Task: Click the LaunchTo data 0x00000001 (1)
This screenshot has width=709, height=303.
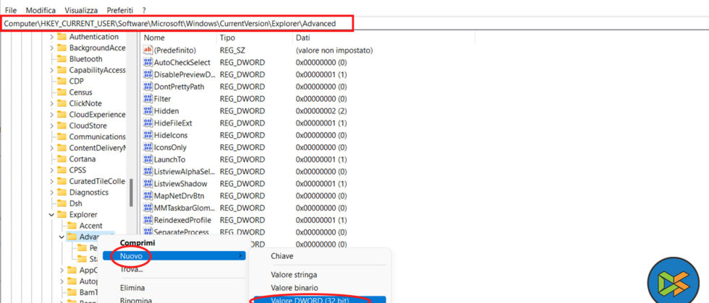Action: tap(321, 159)
